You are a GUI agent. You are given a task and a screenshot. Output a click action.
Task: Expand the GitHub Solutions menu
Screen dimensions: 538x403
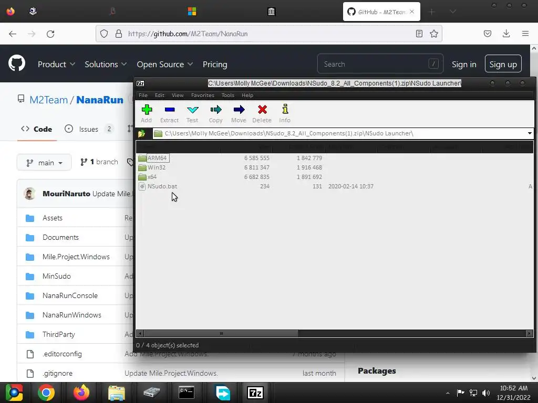(106, 65)
